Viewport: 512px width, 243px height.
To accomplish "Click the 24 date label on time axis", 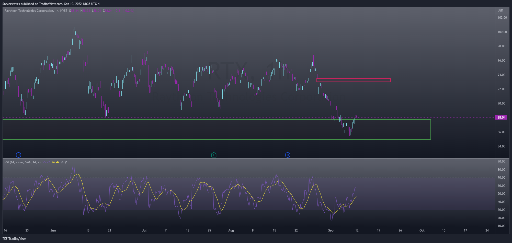I will (x=487, y=230).
